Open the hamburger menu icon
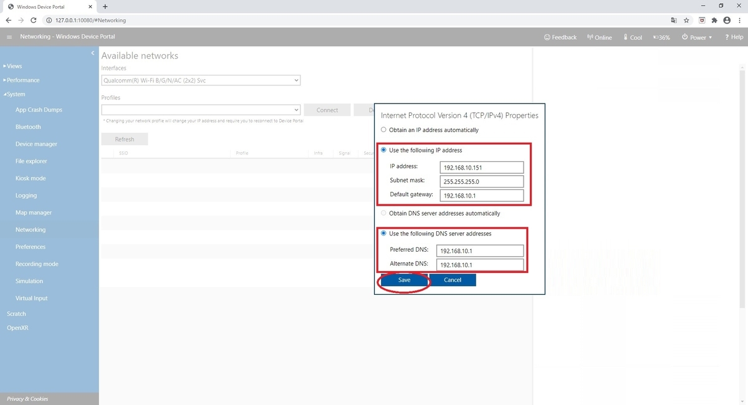This screenshot has width=748, height=405. pos(9,37)
